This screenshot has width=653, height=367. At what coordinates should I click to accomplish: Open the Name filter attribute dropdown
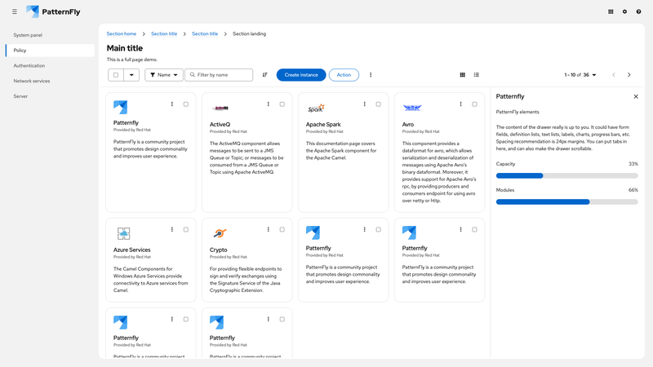coord(164,75)
